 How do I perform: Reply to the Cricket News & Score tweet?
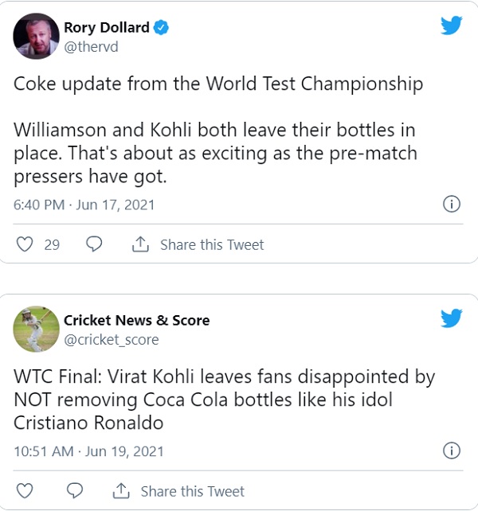point(75,490)
